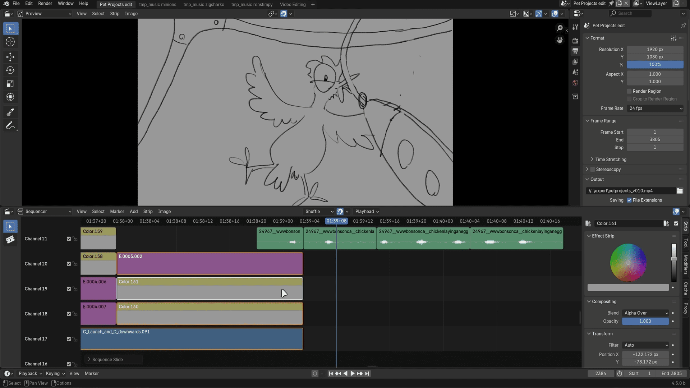The image size is (690, 388).
Task: Open the Frame Rate dropdown
Action: point(655,108)
